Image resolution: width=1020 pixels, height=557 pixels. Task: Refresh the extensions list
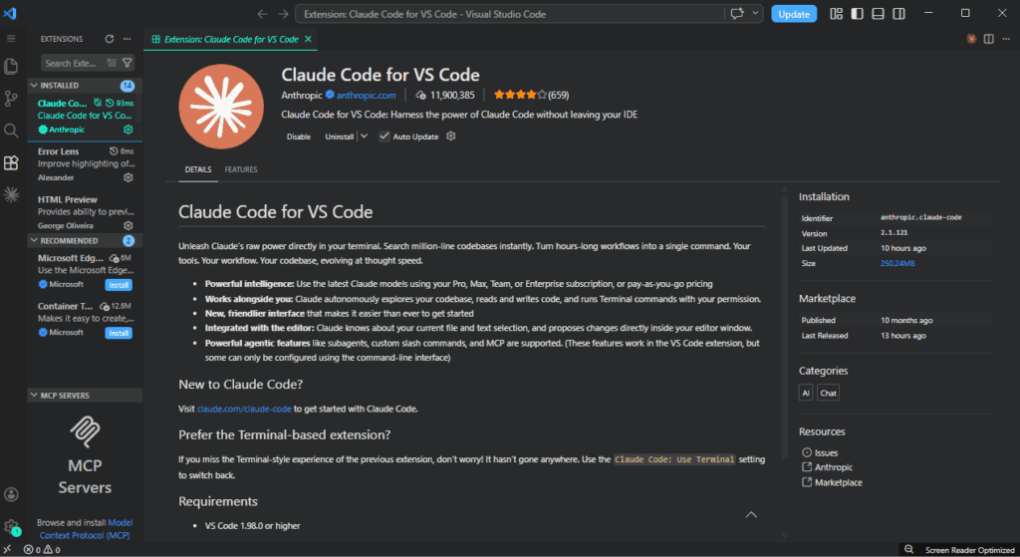tap(110, 39)
